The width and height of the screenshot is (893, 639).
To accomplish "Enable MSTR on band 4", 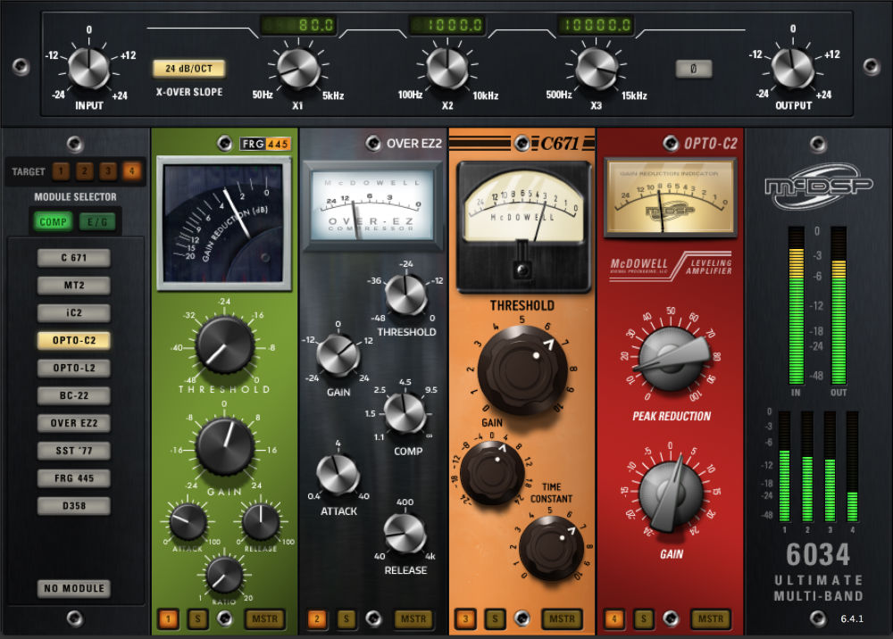I will [710, 618].
